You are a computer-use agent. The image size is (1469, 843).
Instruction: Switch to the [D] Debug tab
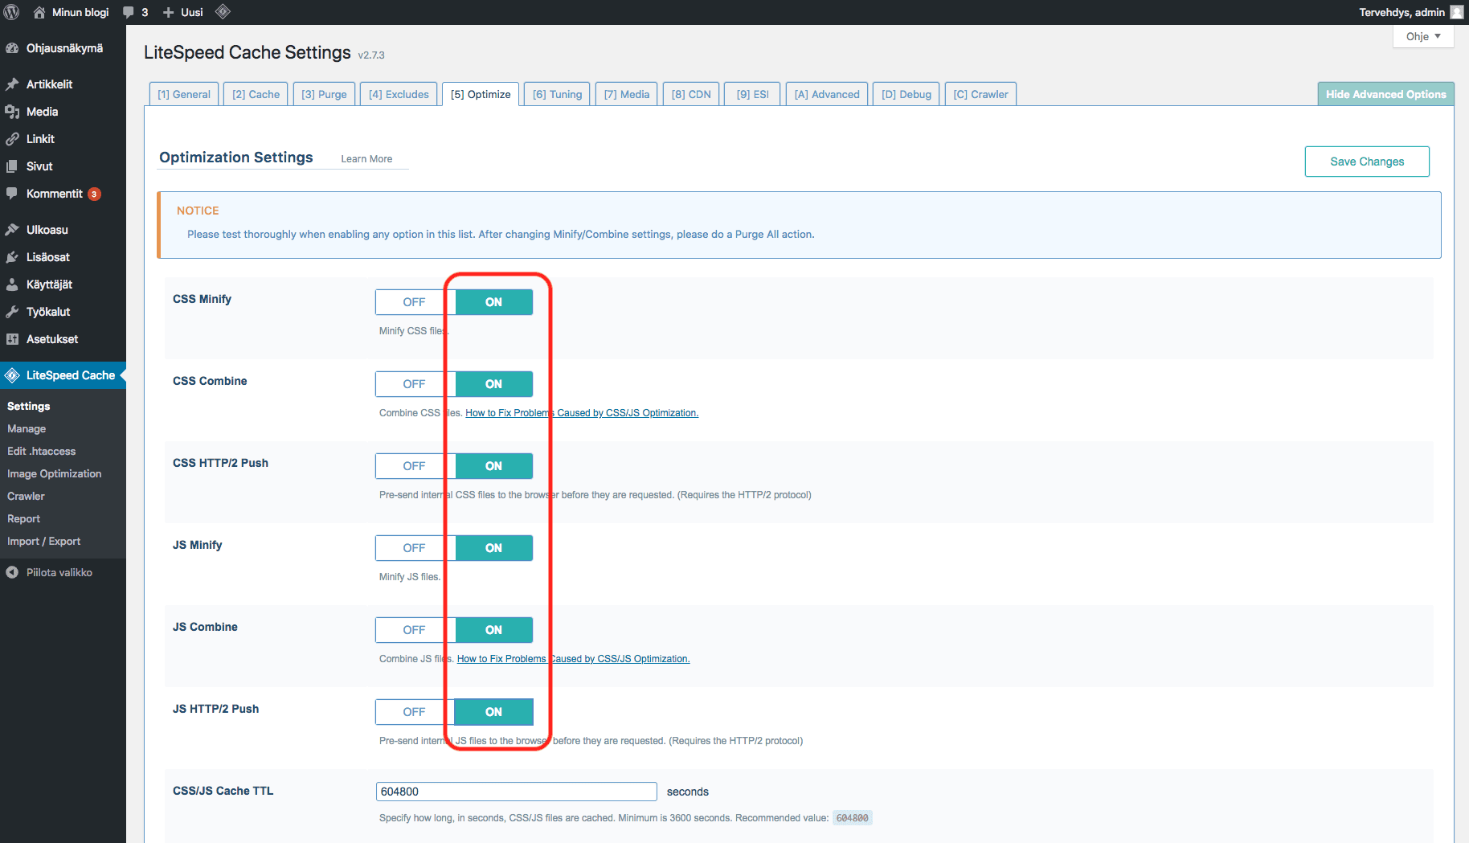point(906,94)
